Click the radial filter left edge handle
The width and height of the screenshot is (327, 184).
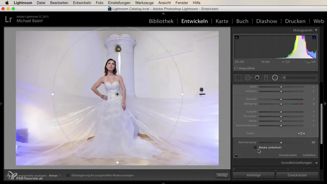click(53, 94)
